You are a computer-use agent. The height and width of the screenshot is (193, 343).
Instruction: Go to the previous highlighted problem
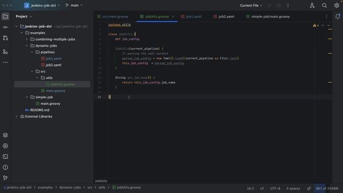pyautogui.click(x=323, y=25)
